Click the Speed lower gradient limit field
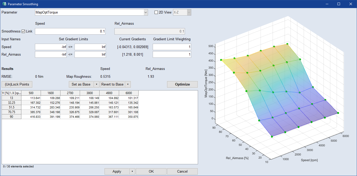357x176 pixels. [51, 47]
